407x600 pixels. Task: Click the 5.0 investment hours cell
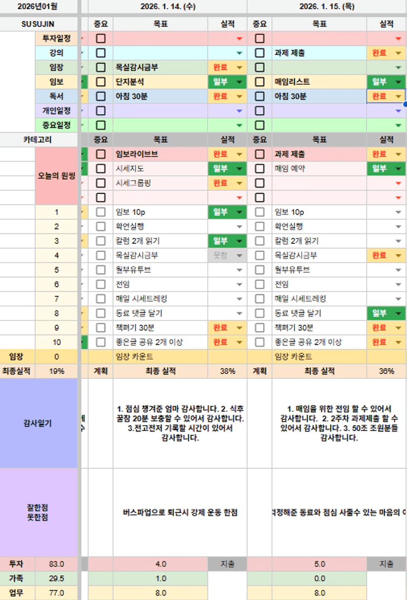point(319,564)
